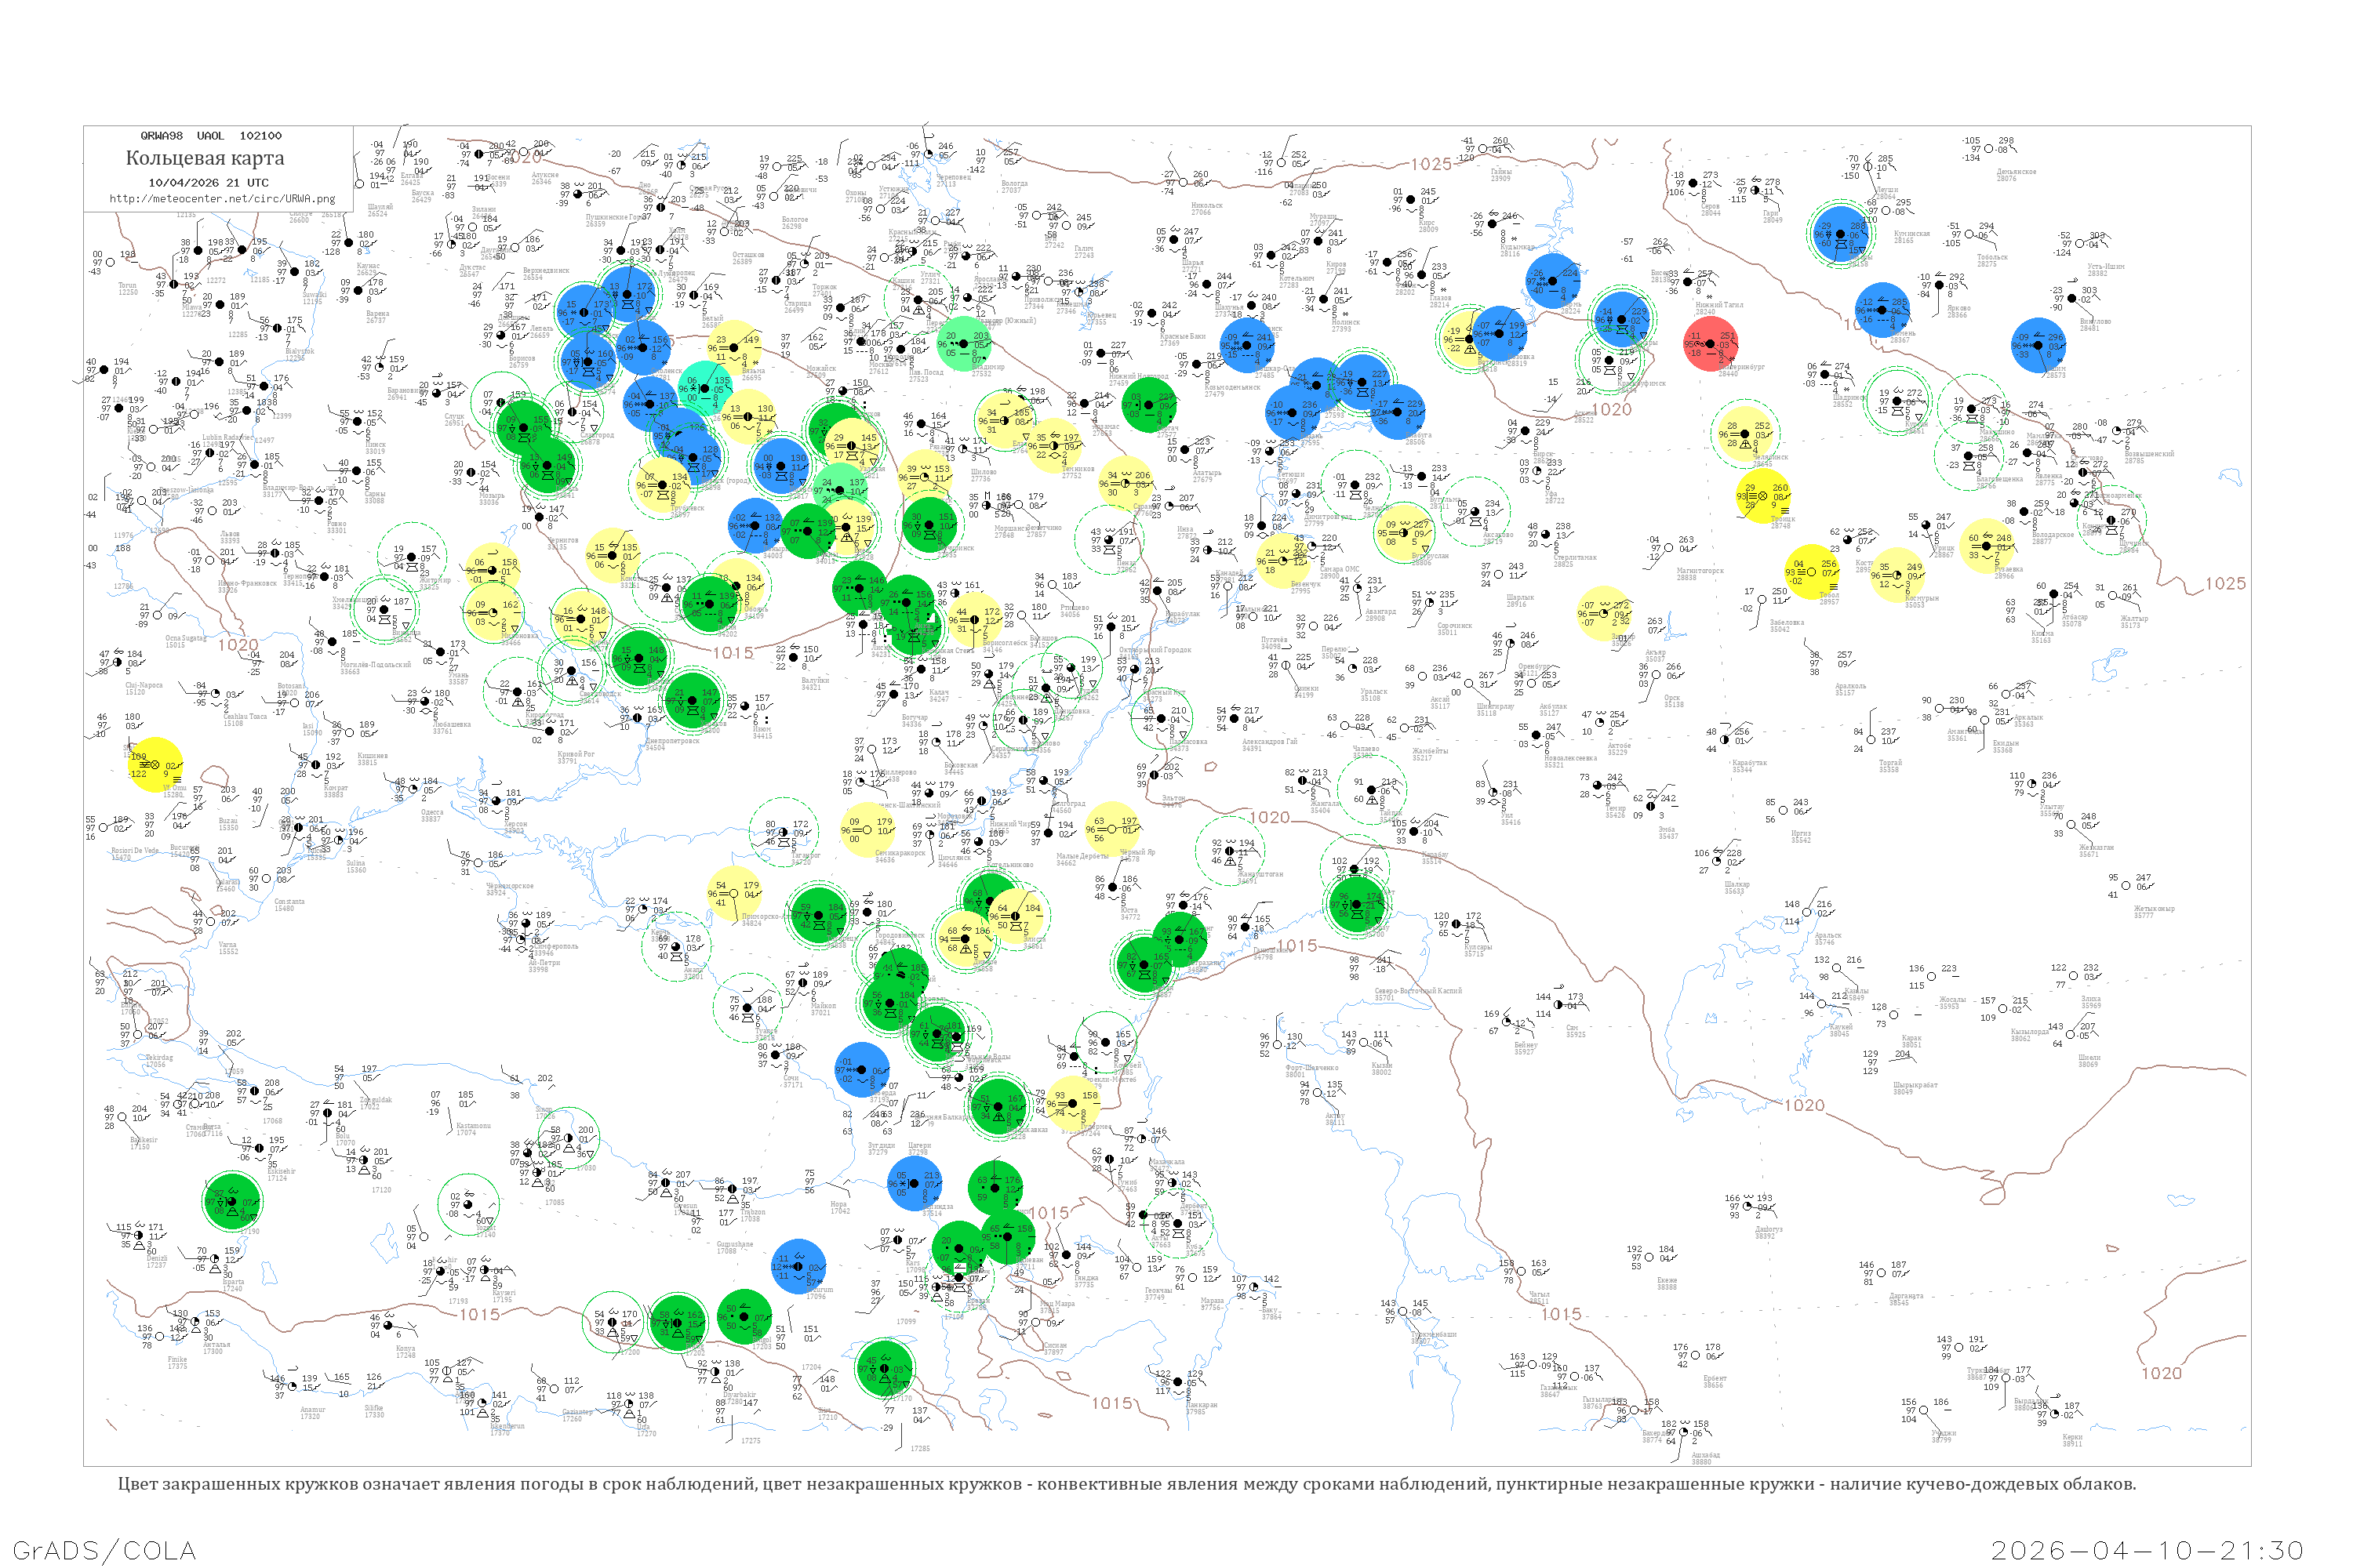Image resolution: width=2353 pixels, height=1568 pixels.
Task: Click the pale yellow Рузаевка station circle
Action: [1987, 546]
